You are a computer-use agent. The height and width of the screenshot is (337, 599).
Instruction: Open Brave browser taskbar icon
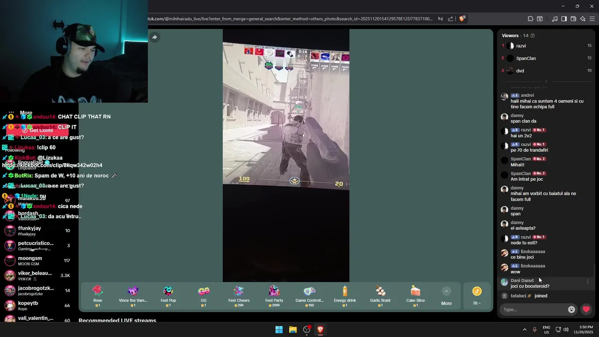(x=320, y=330)
